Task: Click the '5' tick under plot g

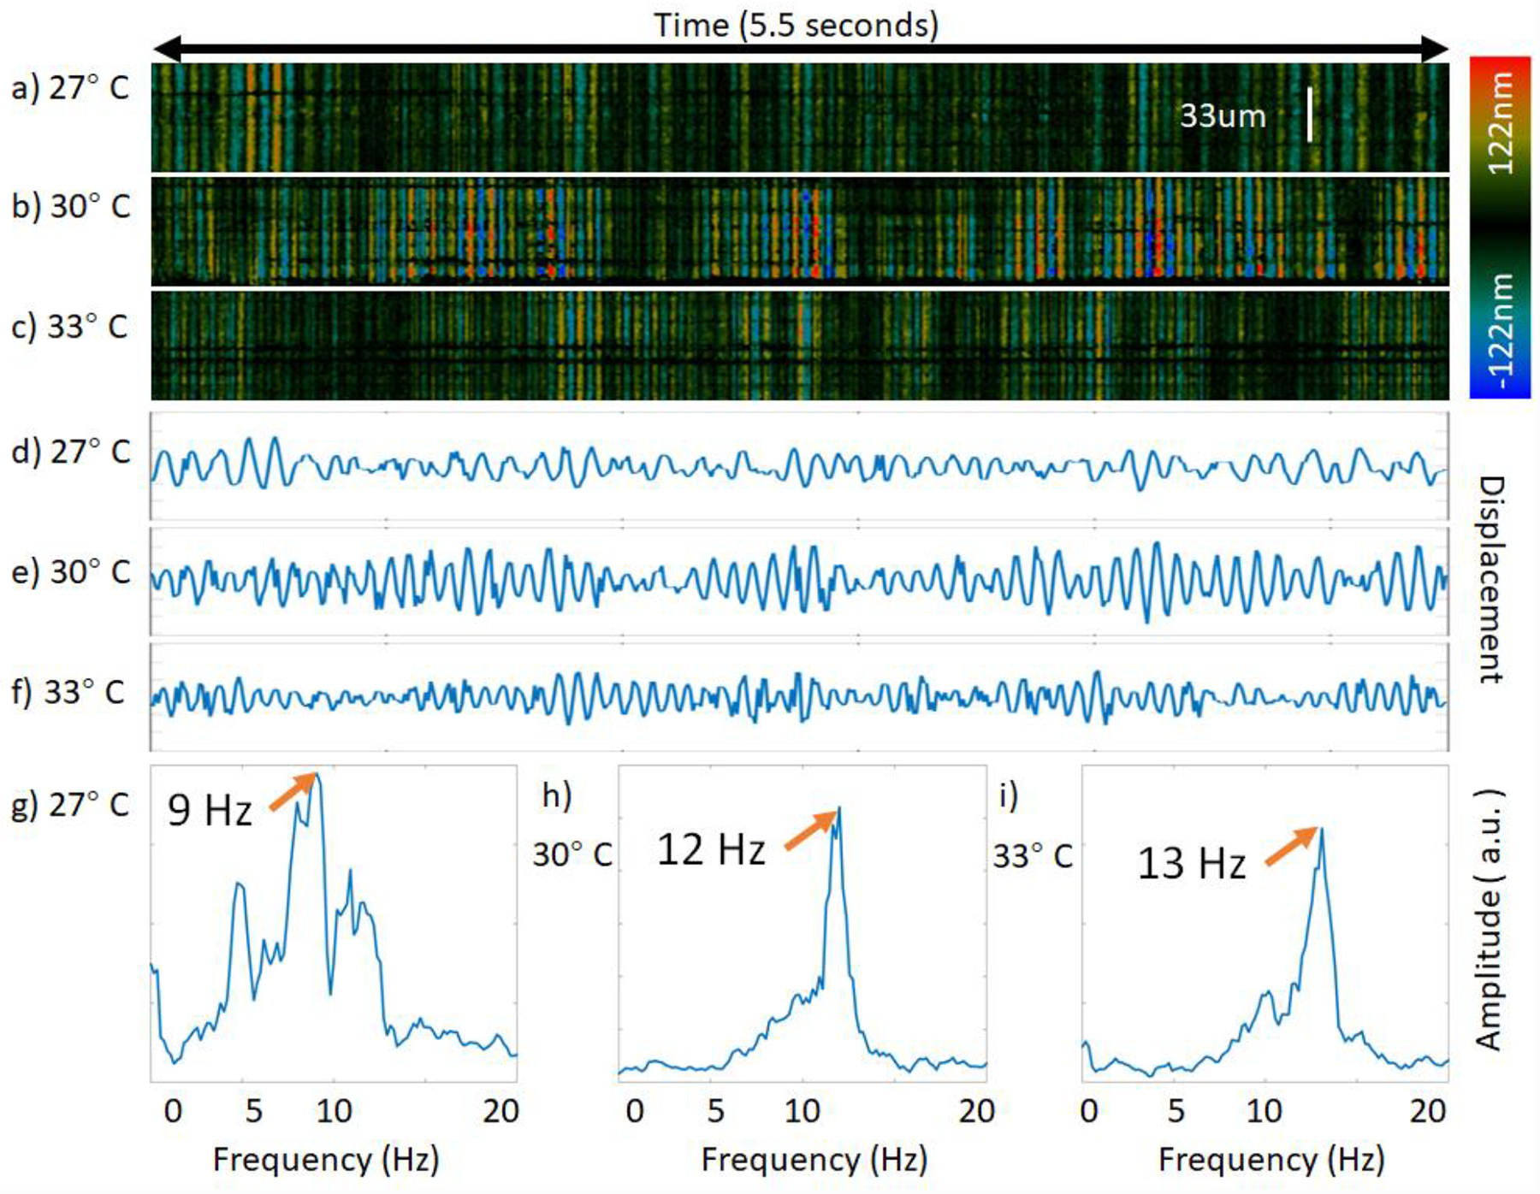Action: (x=254, y=1111)
